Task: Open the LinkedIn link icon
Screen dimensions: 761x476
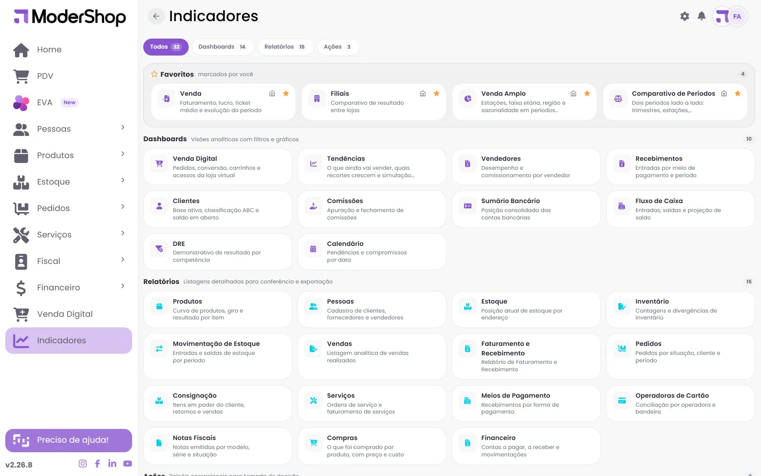Action: coord(112,463)
